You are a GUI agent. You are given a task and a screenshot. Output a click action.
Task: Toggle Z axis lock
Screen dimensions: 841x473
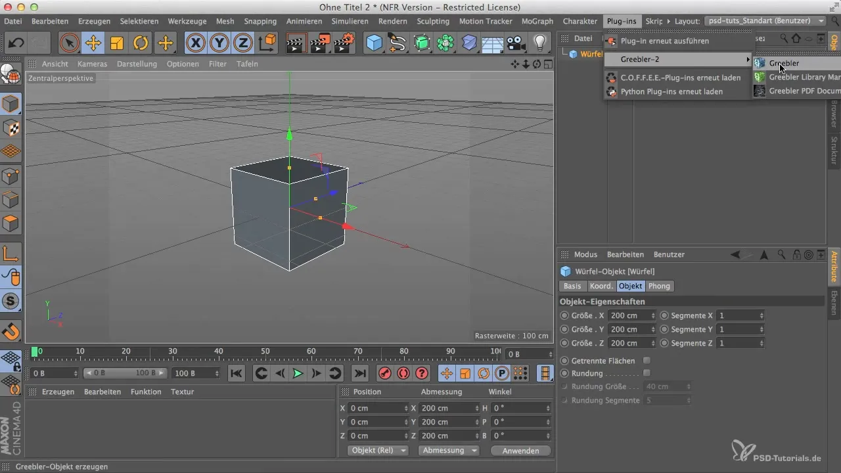click(243, 43)
